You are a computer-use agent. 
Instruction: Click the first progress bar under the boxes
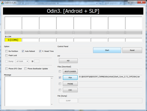[x=13, y=32]
